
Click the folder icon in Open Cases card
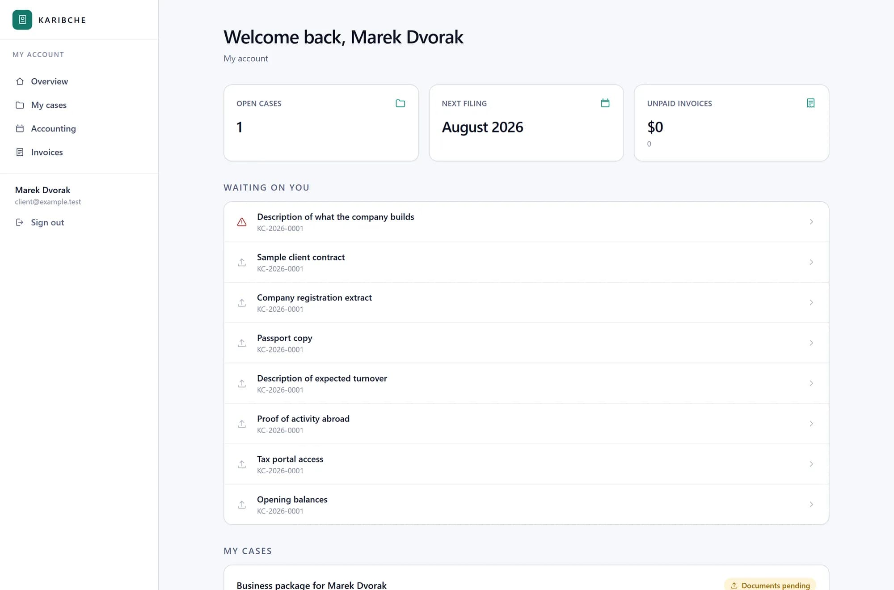coord(401,103)
